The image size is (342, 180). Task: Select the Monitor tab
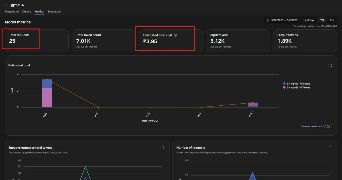point(39,11)
